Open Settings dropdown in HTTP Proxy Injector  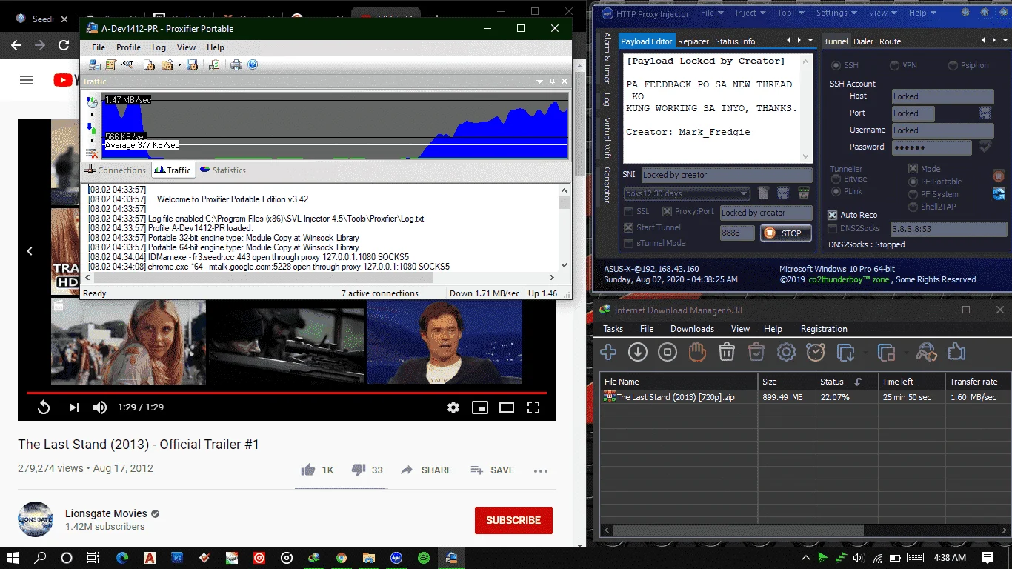tap(836, 13)
